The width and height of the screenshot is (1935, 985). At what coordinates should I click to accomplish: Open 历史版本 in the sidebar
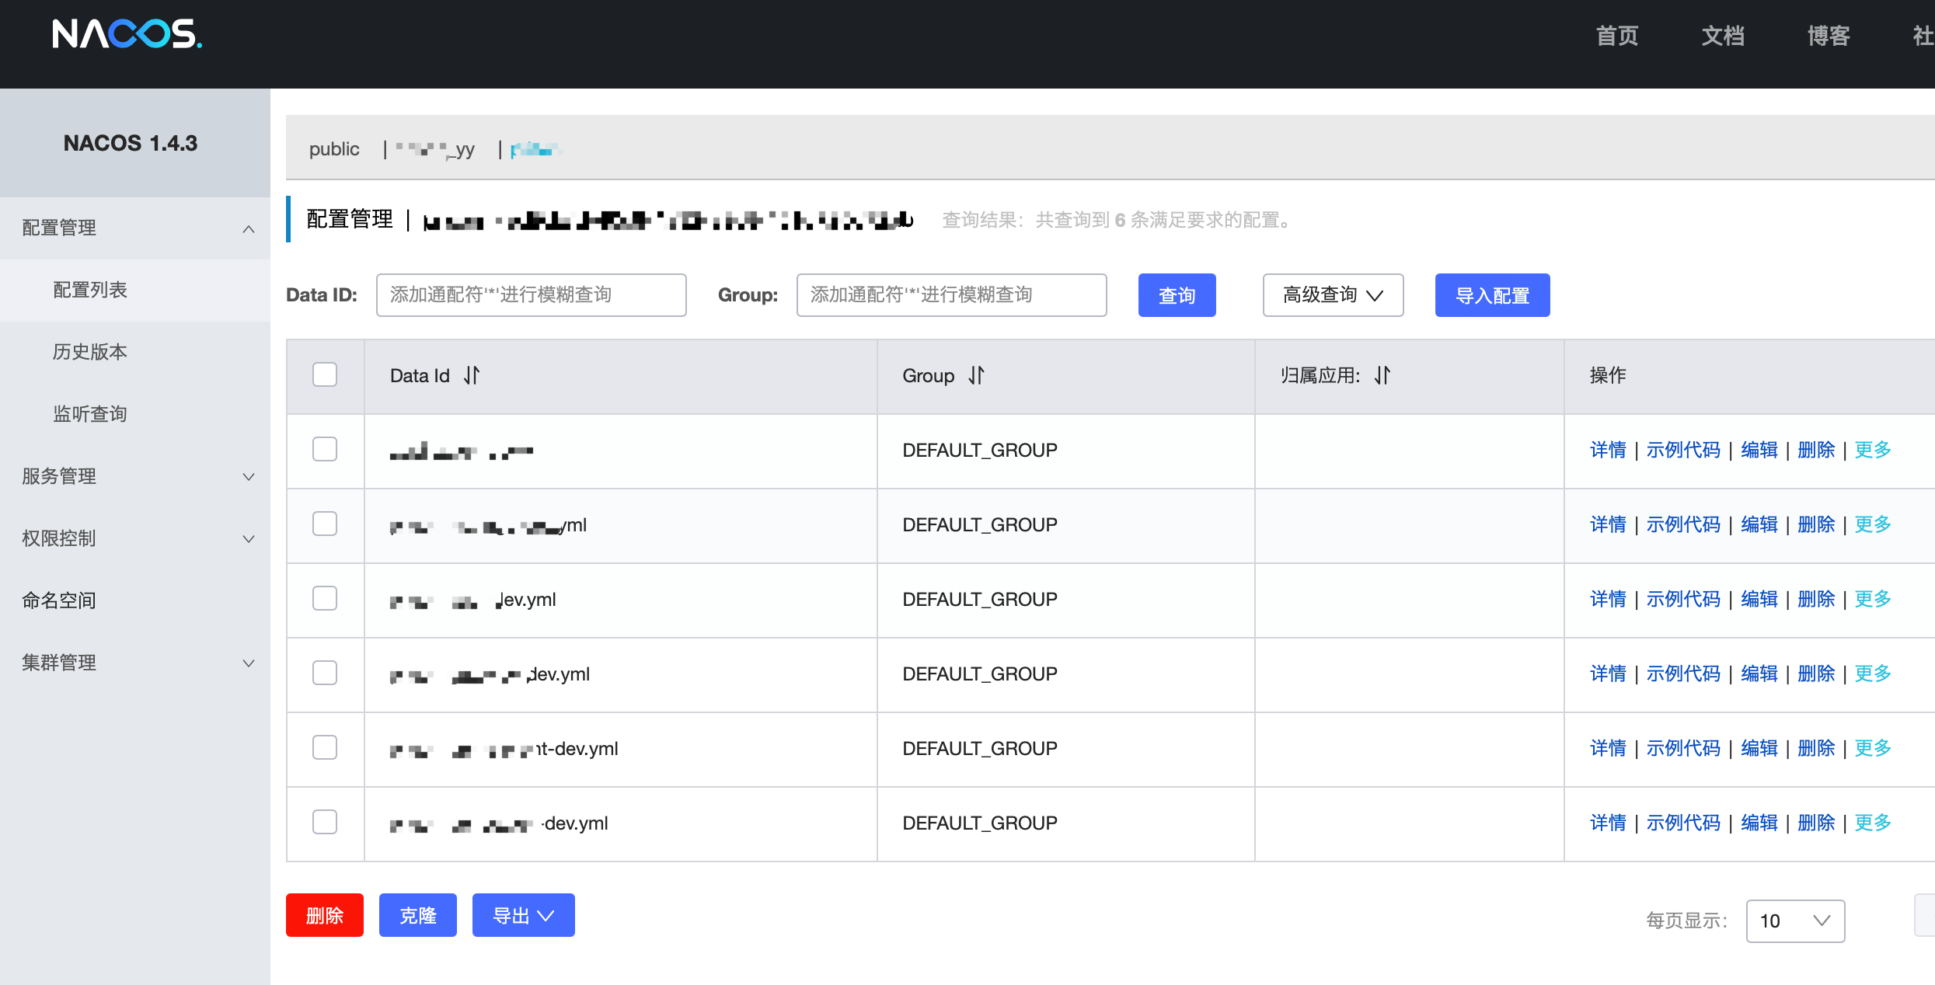(x=90, y=352)
